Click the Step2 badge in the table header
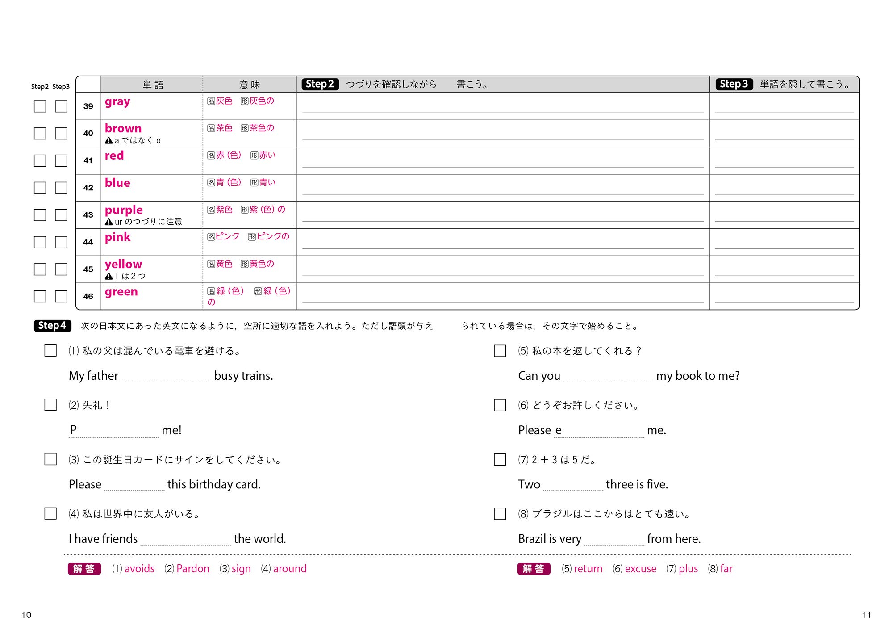This screenshot has width=893, height=634. pos(320,84)
